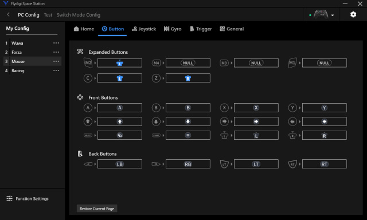
Task: Edit the M2 button mapping field
Action: [120, 63]
